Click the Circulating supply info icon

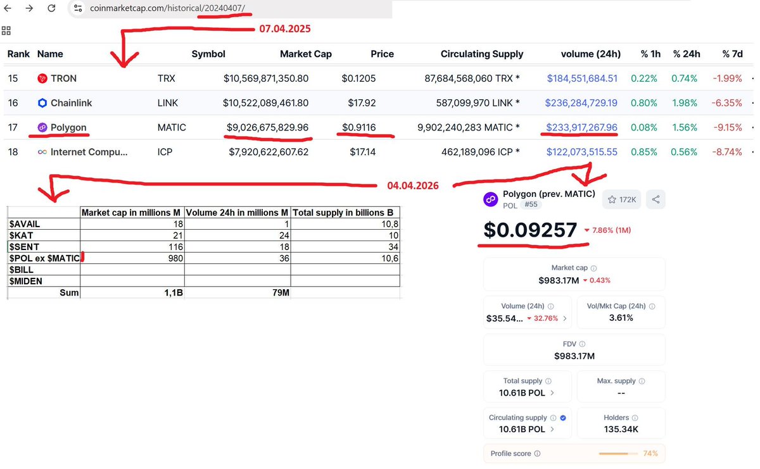coord(553,418)
